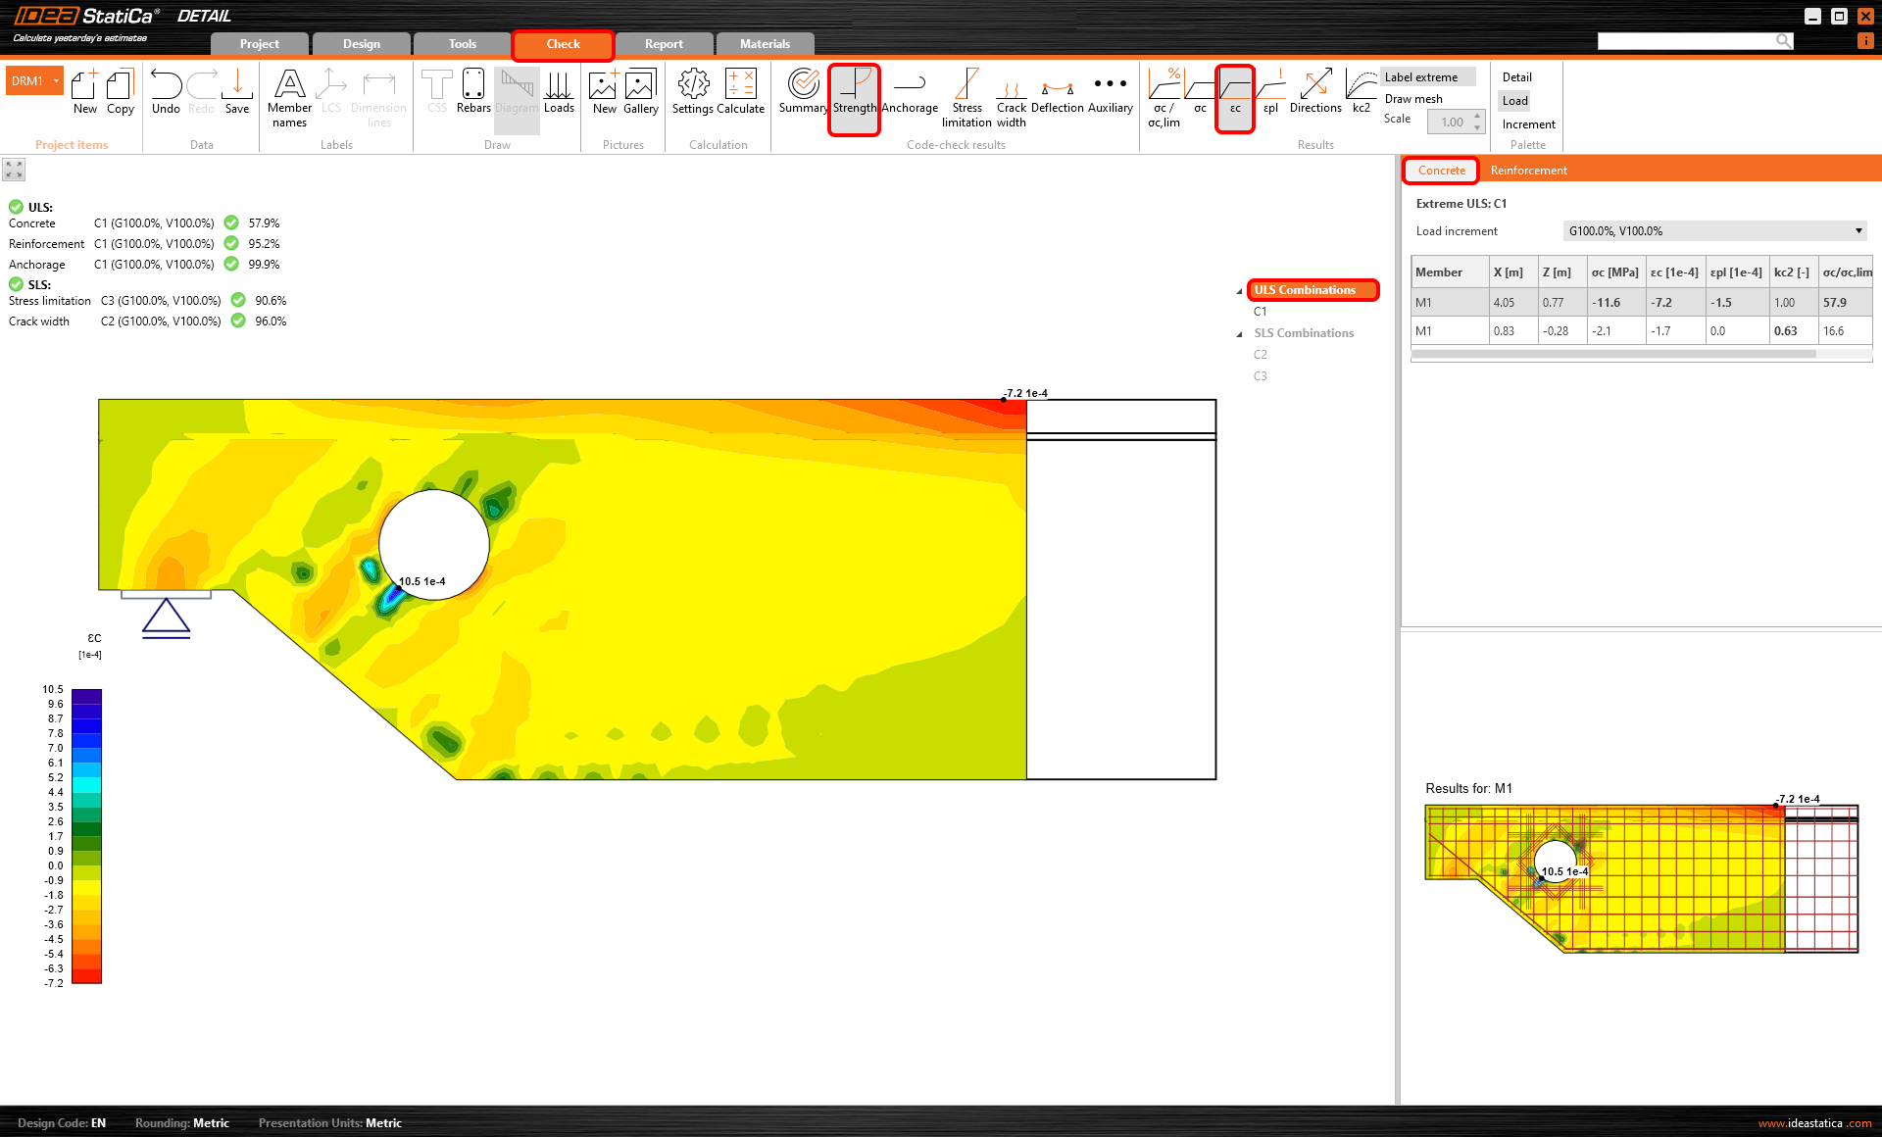
Task: Collapse the SLS Combinations tree group
Action: tap(1240, 334)
